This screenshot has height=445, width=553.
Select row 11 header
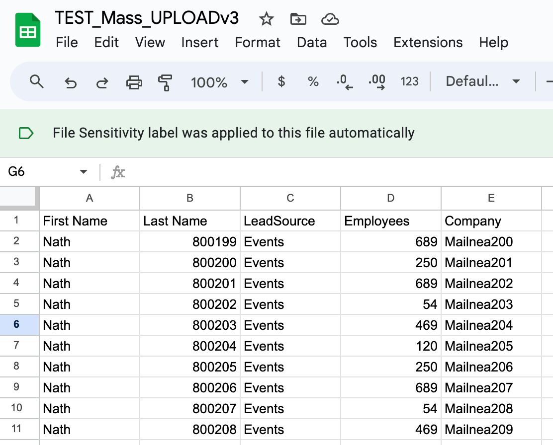tap(19, 429)
